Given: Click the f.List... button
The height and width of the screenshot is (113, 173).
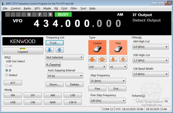Looking at the screenshot, I should (x=55, y=43).
